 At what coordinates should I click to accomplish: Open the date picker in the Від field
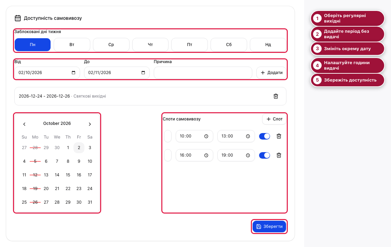[x=73, y=73]
